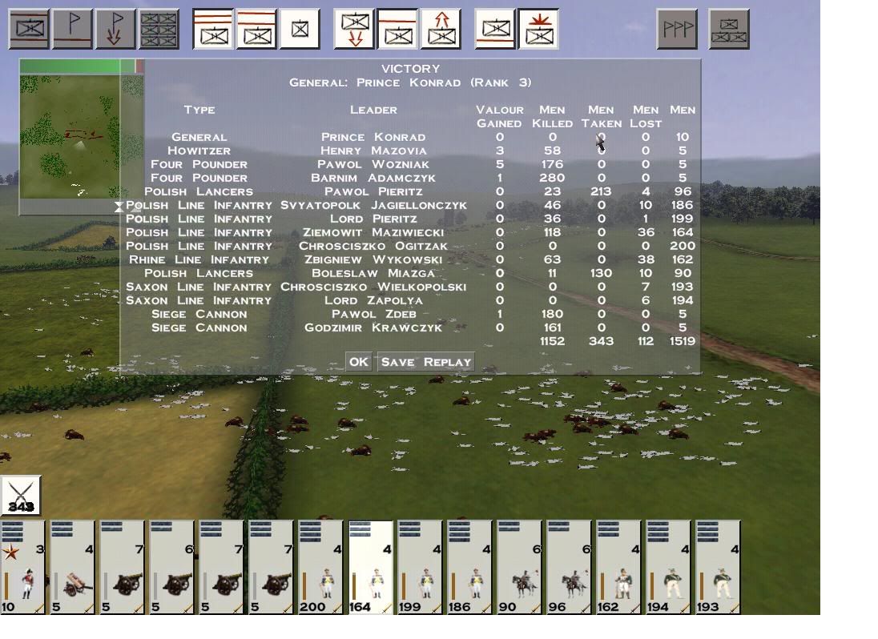Click 280 men killed in Barnim Adamczyk row
878x639 pixels.
[x=552, y=178]
